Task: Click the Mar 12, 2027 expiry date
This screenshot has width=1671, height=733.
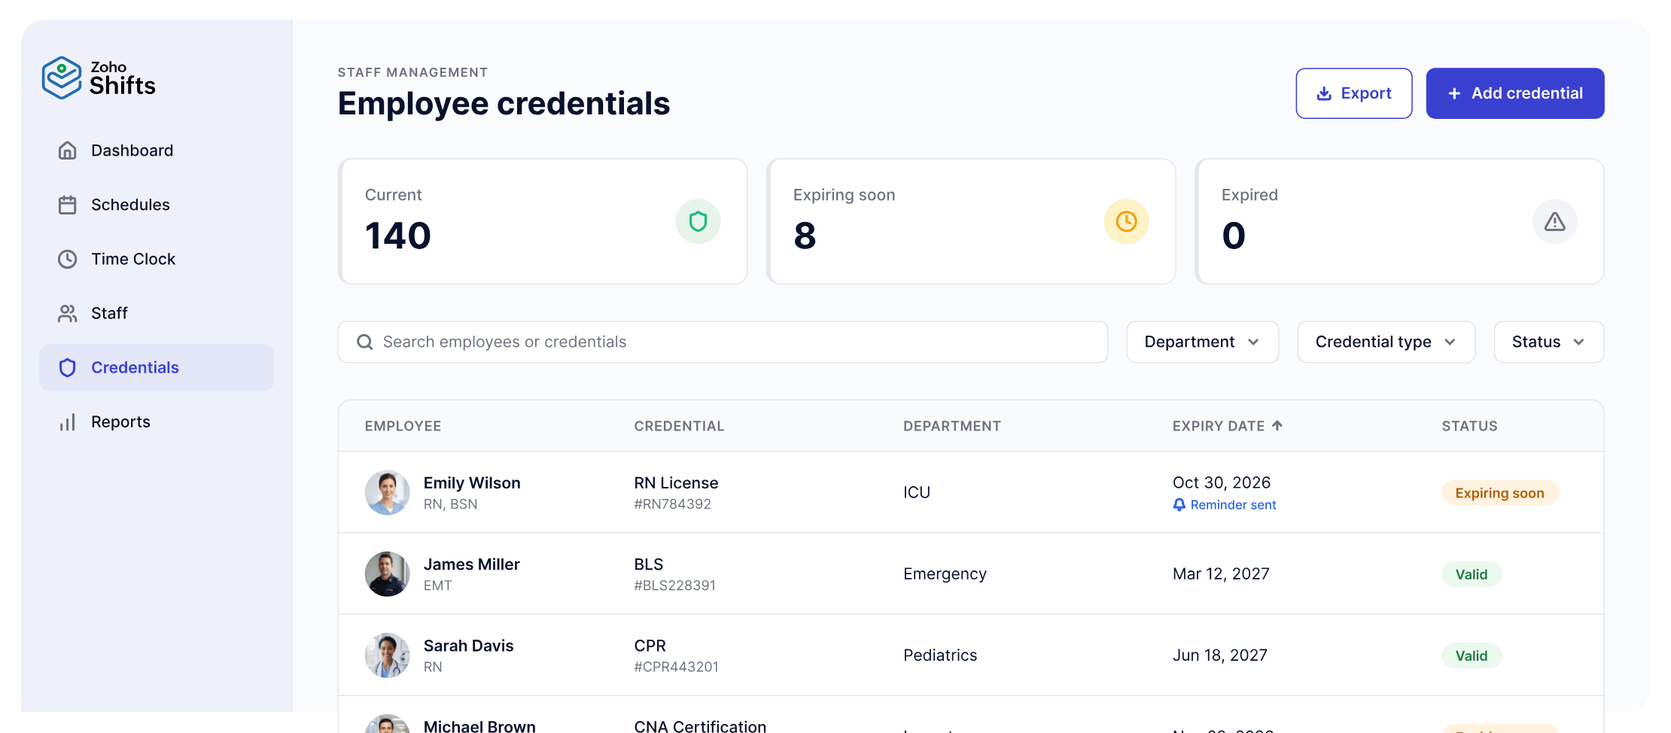Action: click(1220, 573)
